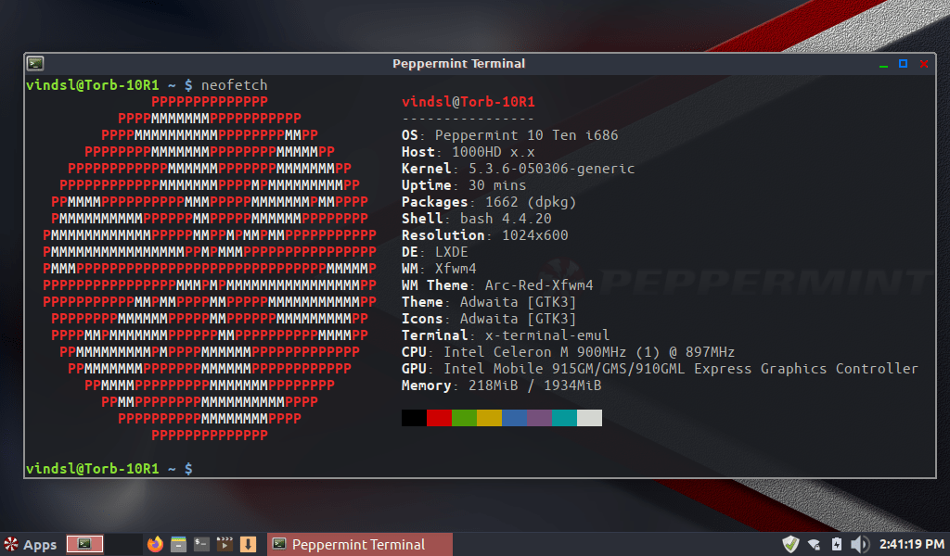Image resolution: width=950 pixels, height=556 pixels.
Task: Click the red vindsl@Torb-10R1 header
Action: click(x=469, y=102)
